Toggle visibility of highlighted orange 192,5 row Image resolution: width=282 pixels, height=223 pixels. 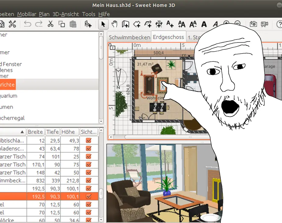coord(89,197)
